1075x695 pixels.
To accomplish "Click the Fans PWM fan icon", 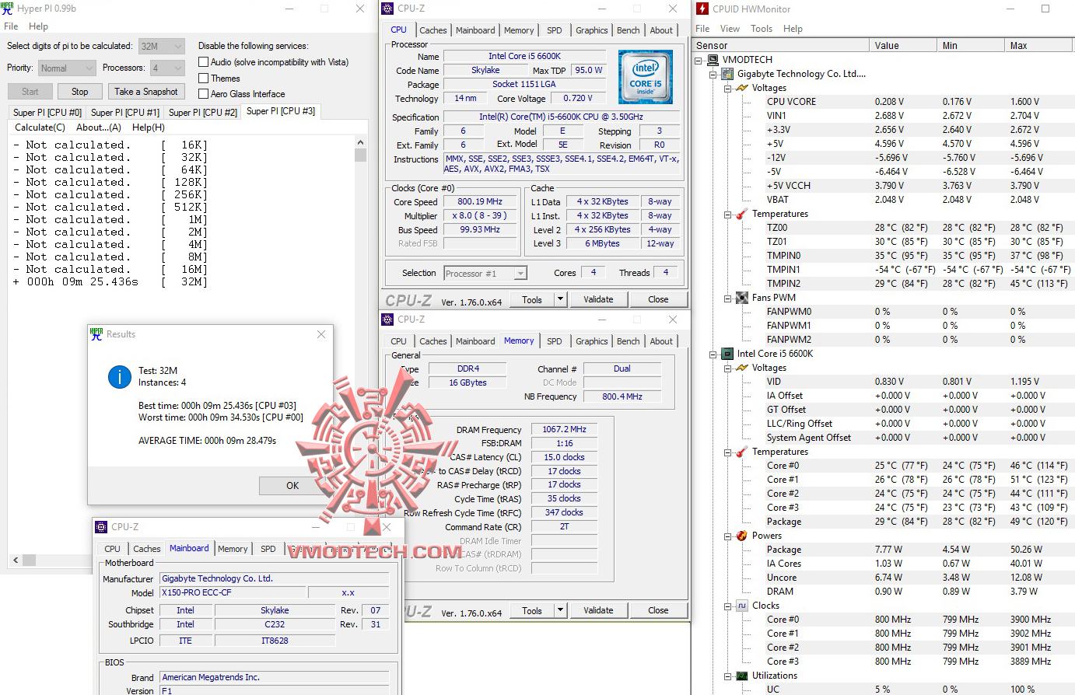I will click(x=741, y=298).
